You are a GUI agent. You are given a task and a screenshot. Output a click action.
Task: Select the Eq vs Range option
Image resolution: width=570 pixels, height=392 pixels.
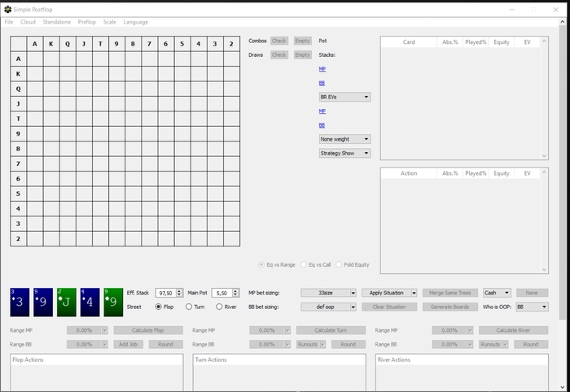[261, 264]
